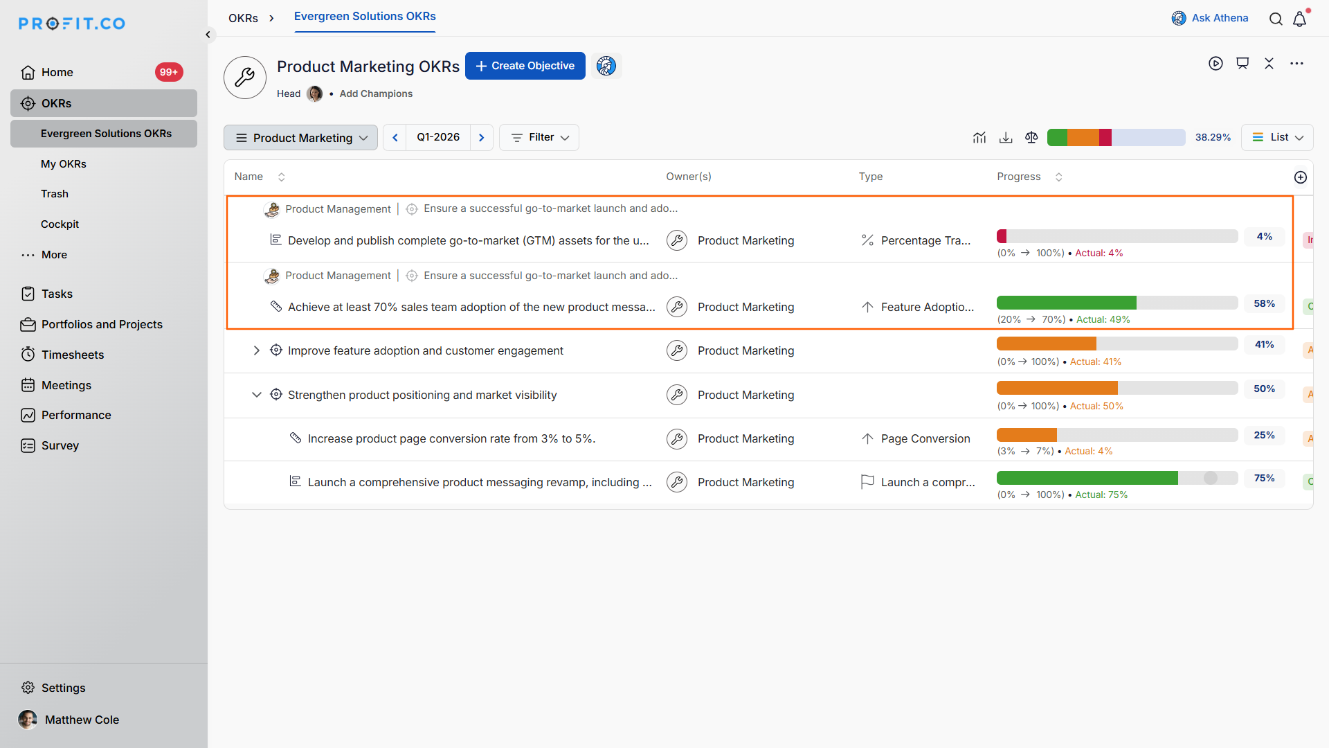Open the search magnifier icon

click(x=1276, y=19)
